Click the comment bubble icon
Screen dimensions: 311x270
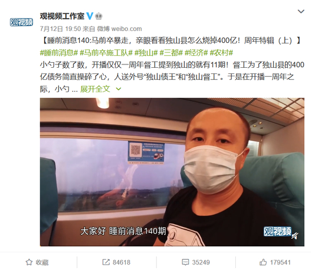185,262
